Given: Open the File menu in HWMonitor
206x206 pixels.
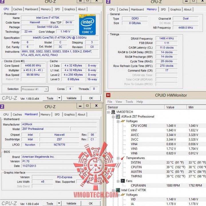Looking at the screenshot, I should pos(110,102).
